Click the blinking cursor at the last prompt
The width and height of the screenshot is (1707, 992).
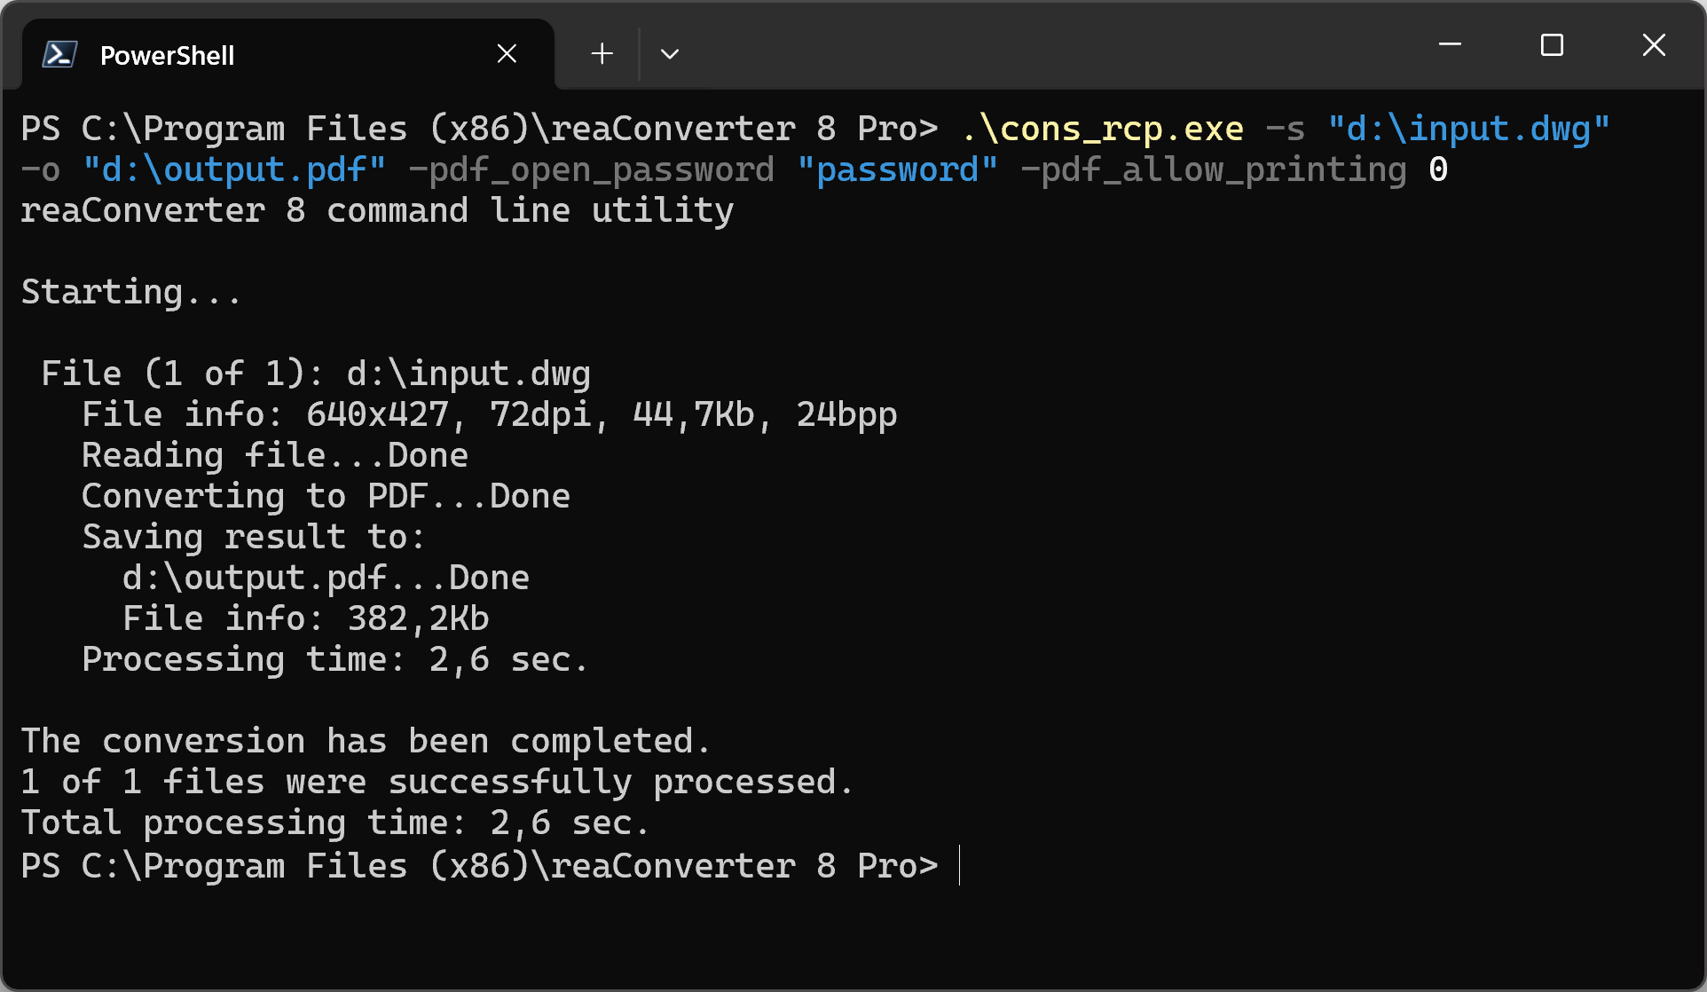(960, 865)
